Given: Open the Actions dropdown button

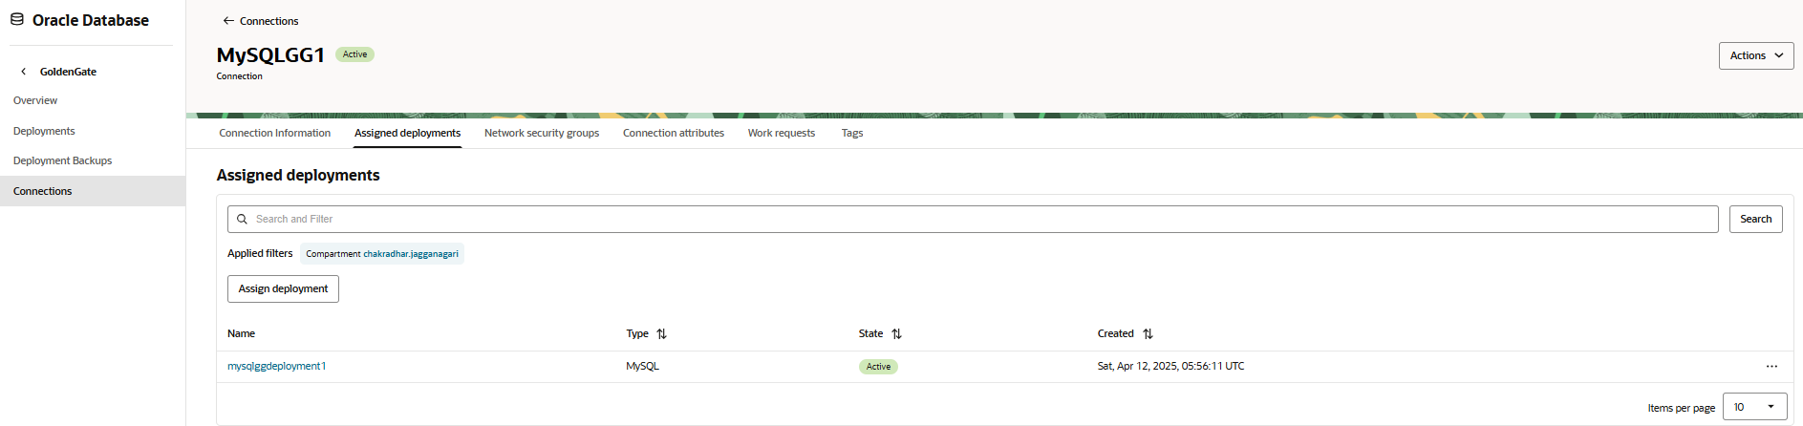Looking at the screenshot, I should point(1755,55).
